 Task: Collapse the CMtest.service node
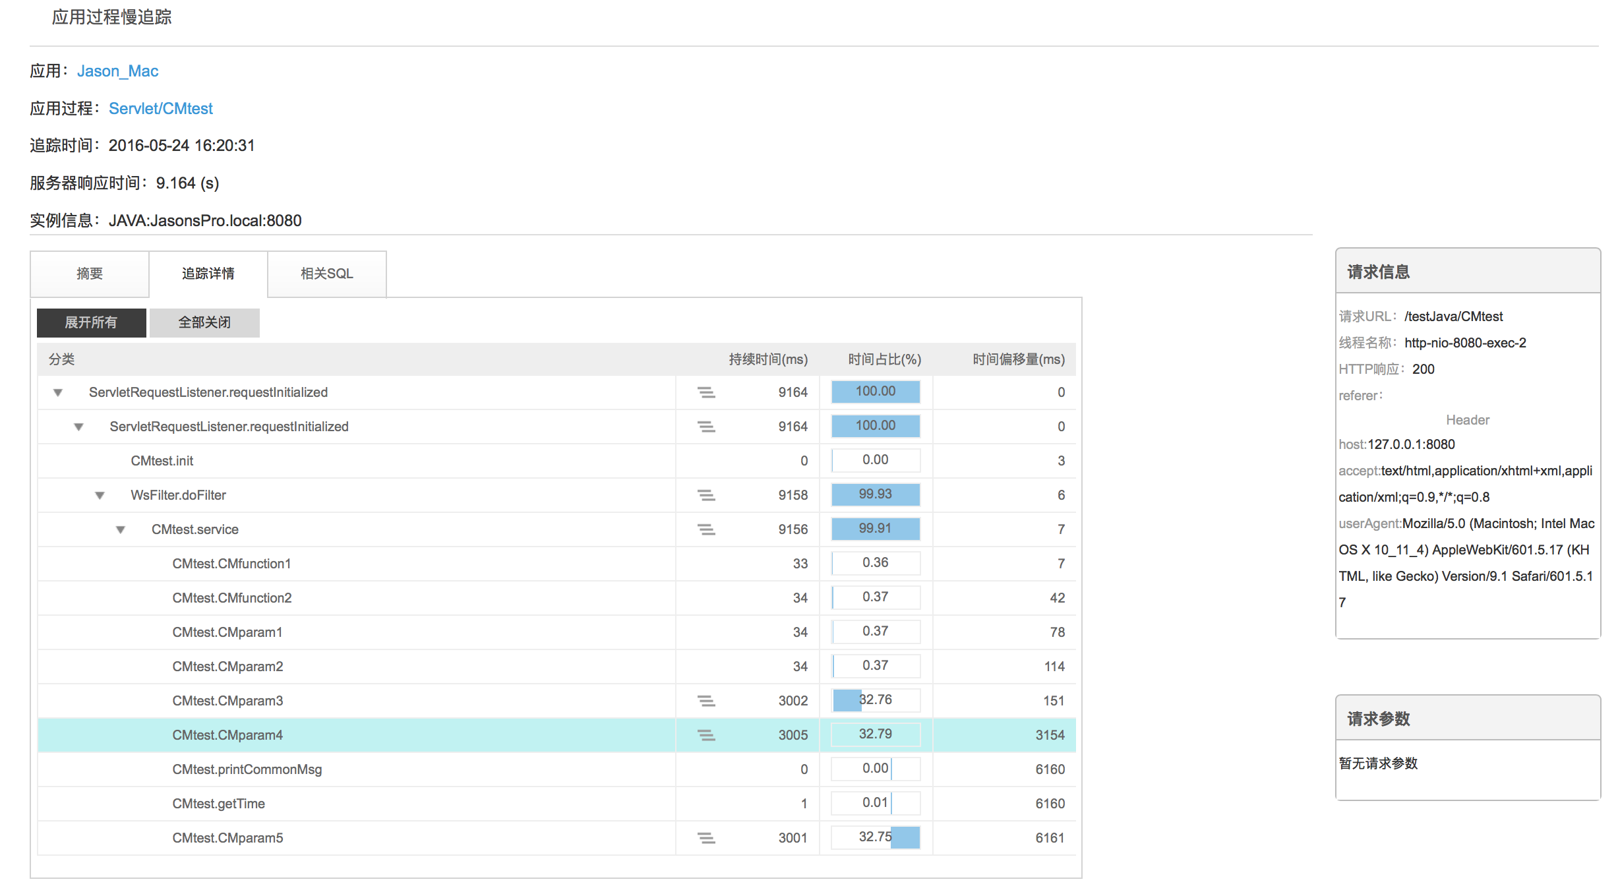[x=121, y=529]
